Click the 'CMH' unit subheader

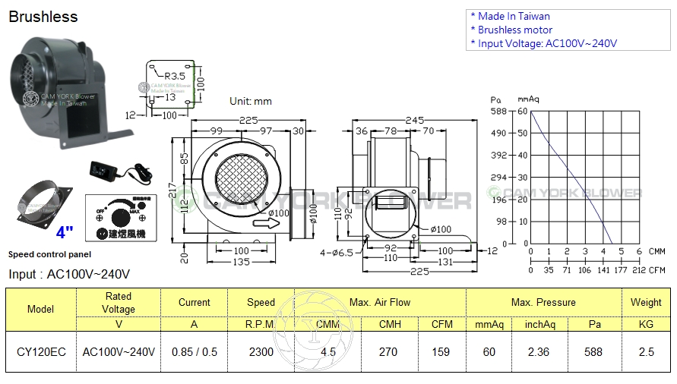click(390, 325)
